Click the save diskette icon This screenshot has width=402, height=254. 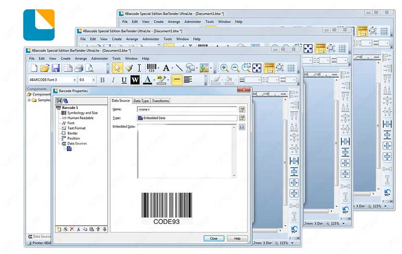(x=55, y=68)
